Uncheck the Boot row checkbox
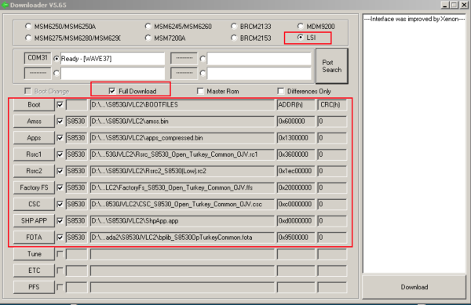Screen dimensions: 471x305 pyautogui.click(x=60, y=104)
